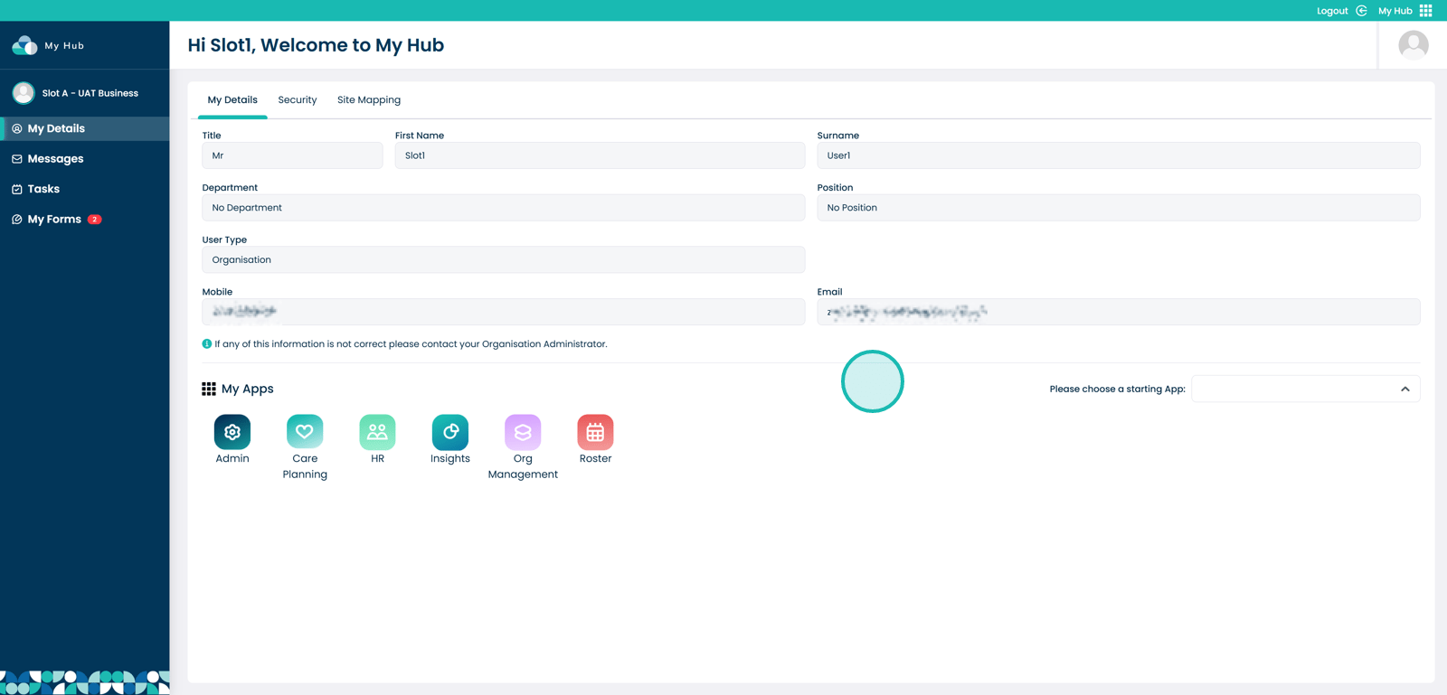Image resolution: width=1447 pixels, height=695 pixels.
Task: Click the My Hub cloud logo
Action: click(24, 45)
